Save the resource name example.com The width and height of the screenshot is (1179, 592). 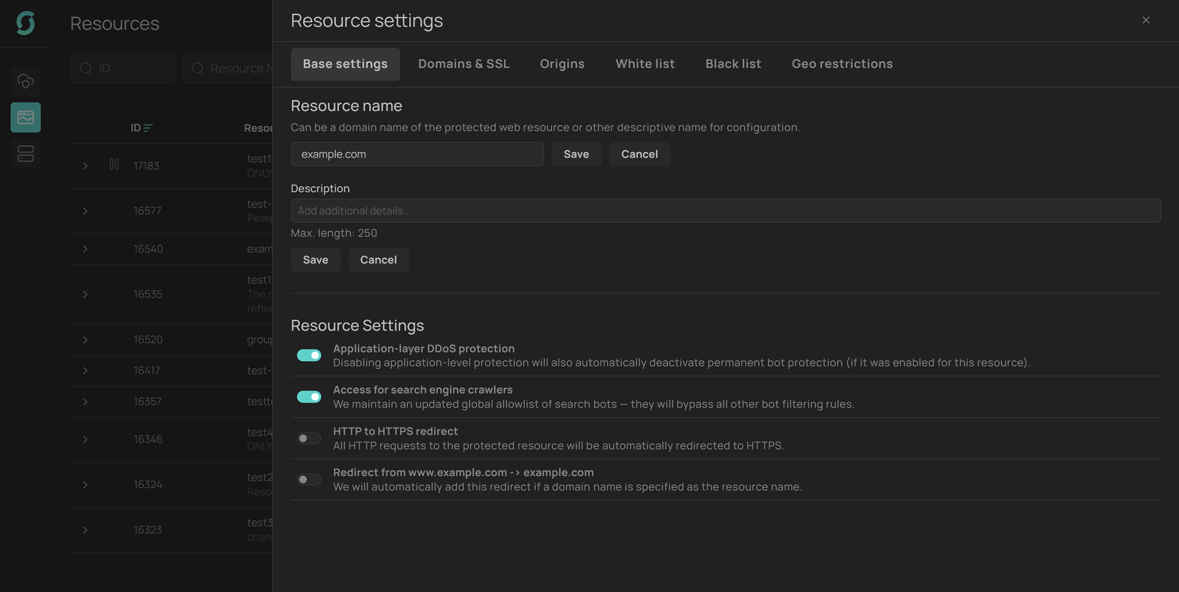click(x=576, y=154)
